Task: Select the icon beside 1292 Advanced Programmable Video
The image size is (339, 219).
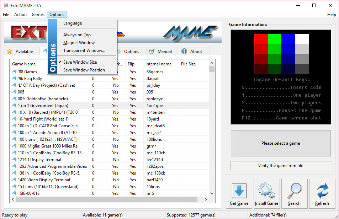Action: [14, 166]
